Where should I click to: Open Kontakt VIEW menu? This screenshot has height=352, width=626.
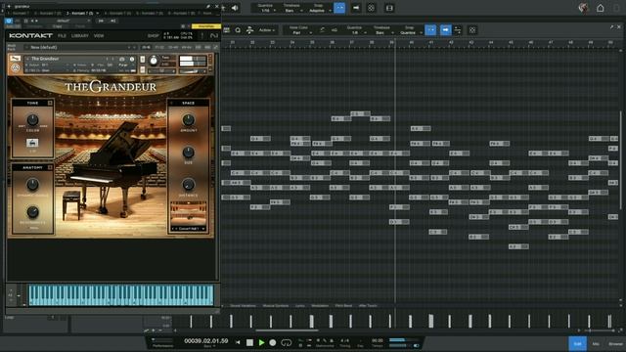point(99,36)
